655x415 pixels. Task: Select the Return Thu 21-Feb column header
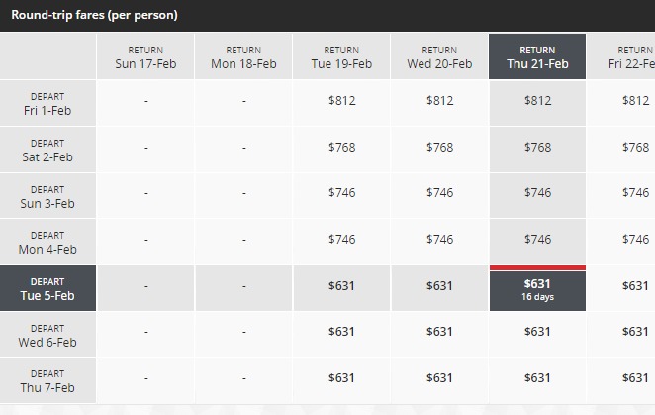click(537, 57)
